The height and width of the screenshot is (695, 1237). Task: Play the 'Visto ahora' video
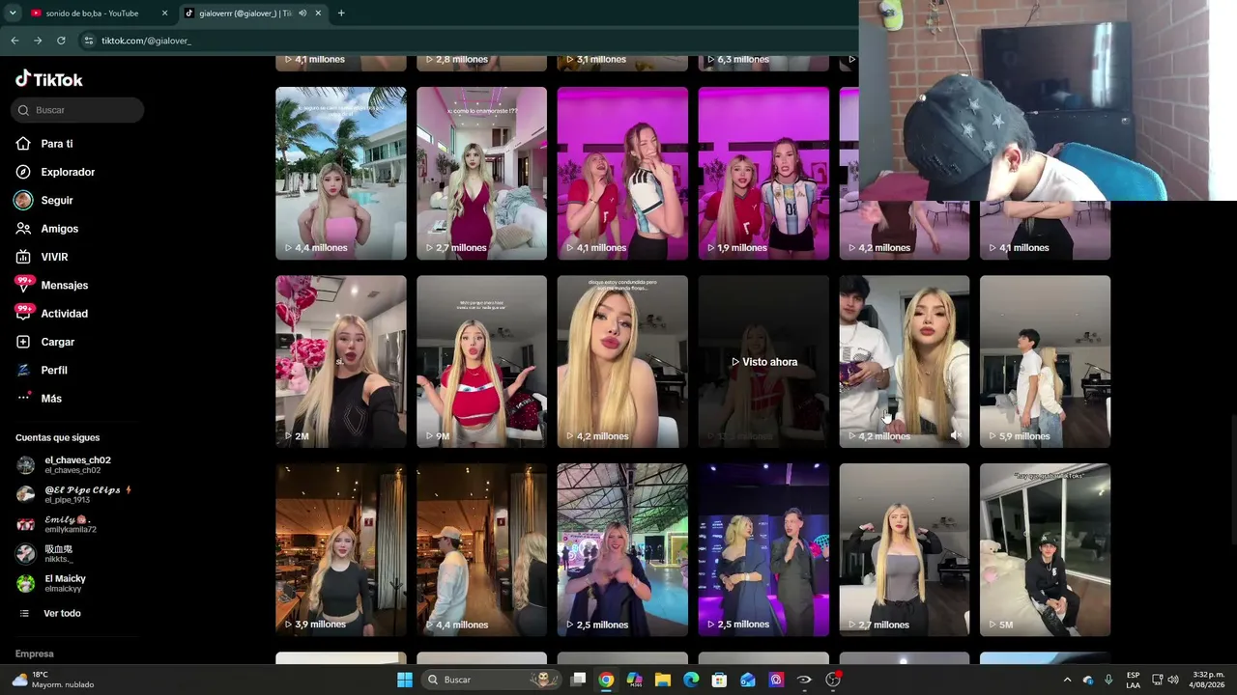763,362
